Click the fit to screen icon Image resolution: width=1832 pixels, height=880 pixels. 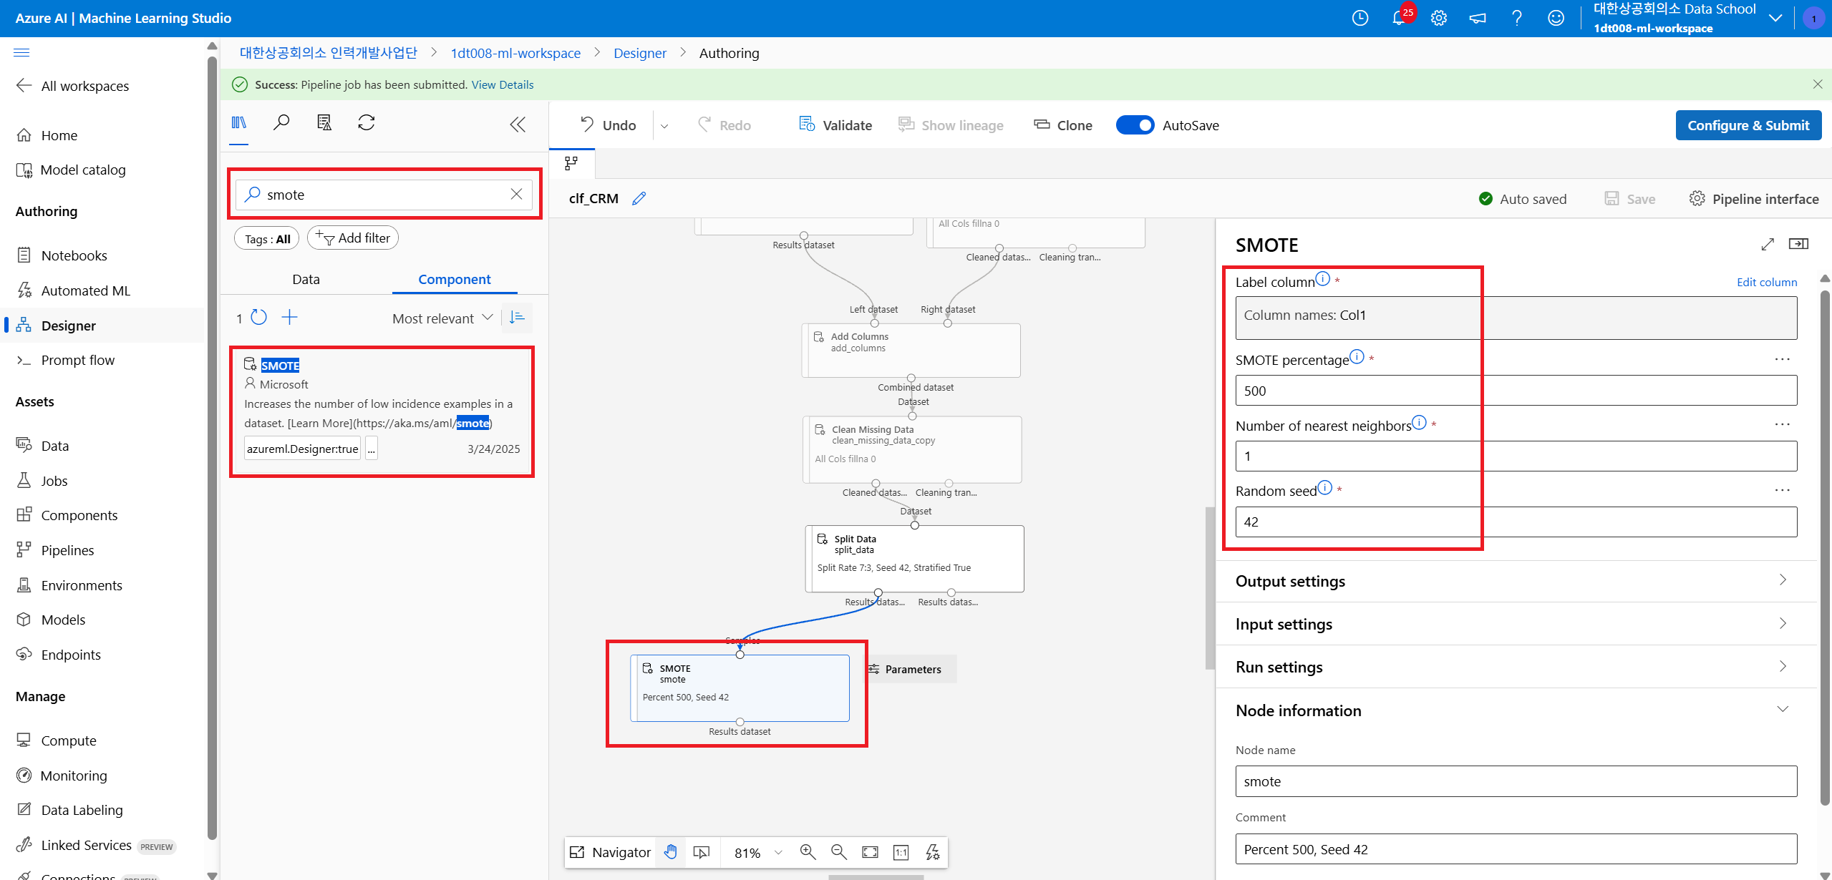[870, 852]
